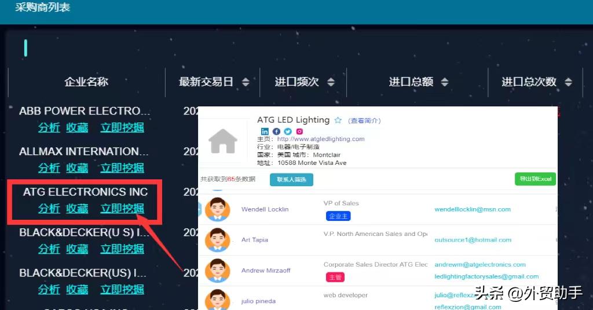The image size is (593, 310).
Task: Click email ledlightingfactorysales@gmail.com
Action: click(486, 276)
